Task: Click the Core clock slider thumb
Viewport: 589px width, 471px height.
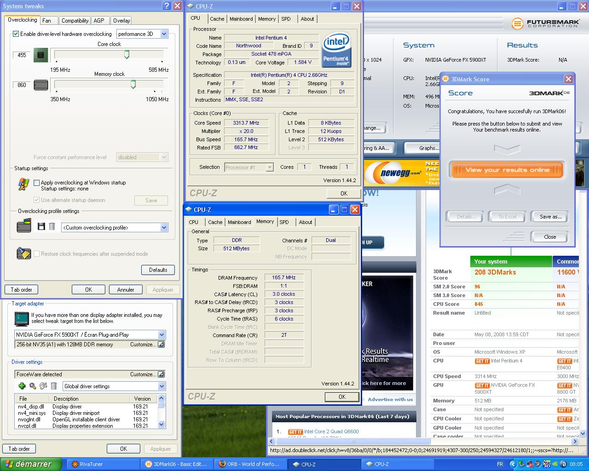Action: pyautogui.click(x=127, y=55)
